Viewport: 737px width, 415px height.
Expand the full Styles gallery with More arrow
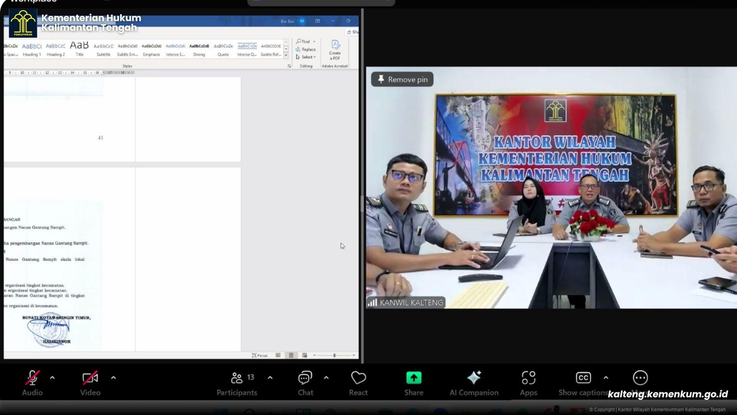(286, 55)
